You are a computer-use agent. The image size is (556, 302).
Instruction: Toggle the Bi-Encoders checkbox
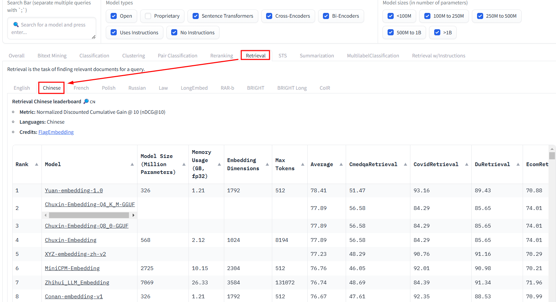pos(326,16)
